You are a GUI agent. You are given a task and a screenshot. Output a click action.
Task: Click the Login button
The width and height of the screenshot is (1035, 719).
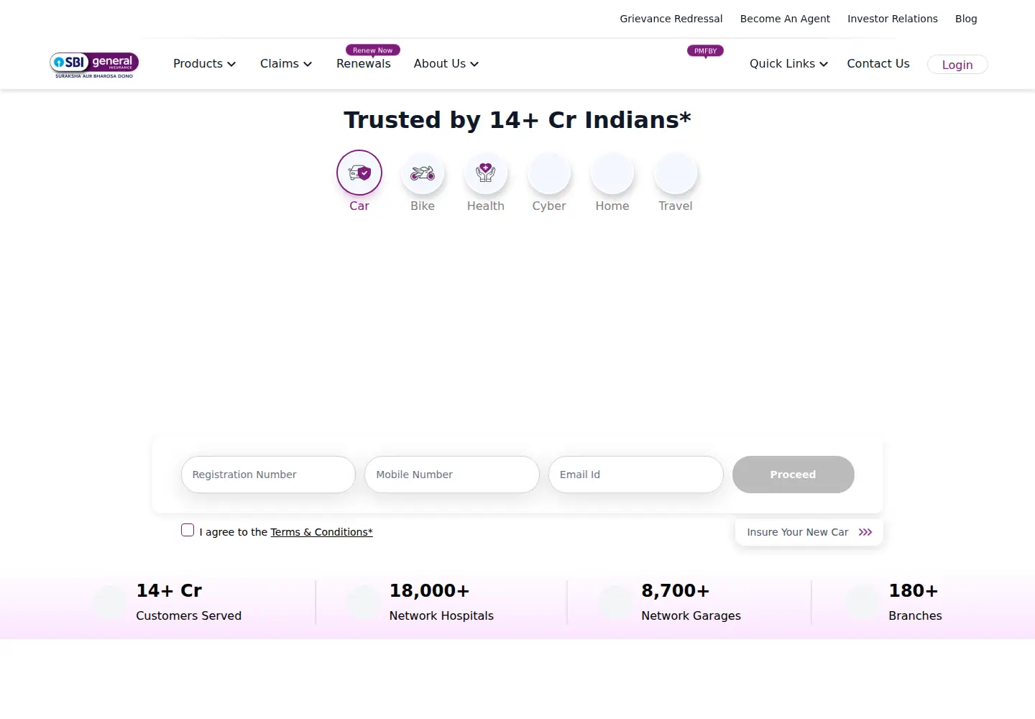[957, 65]
